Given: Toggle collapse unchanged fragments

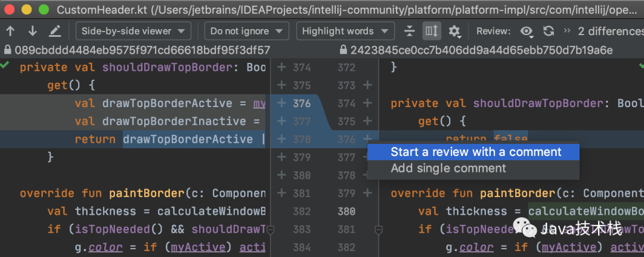Looking at the screenshot, I should pyautogui.click(x=409, y=31).
